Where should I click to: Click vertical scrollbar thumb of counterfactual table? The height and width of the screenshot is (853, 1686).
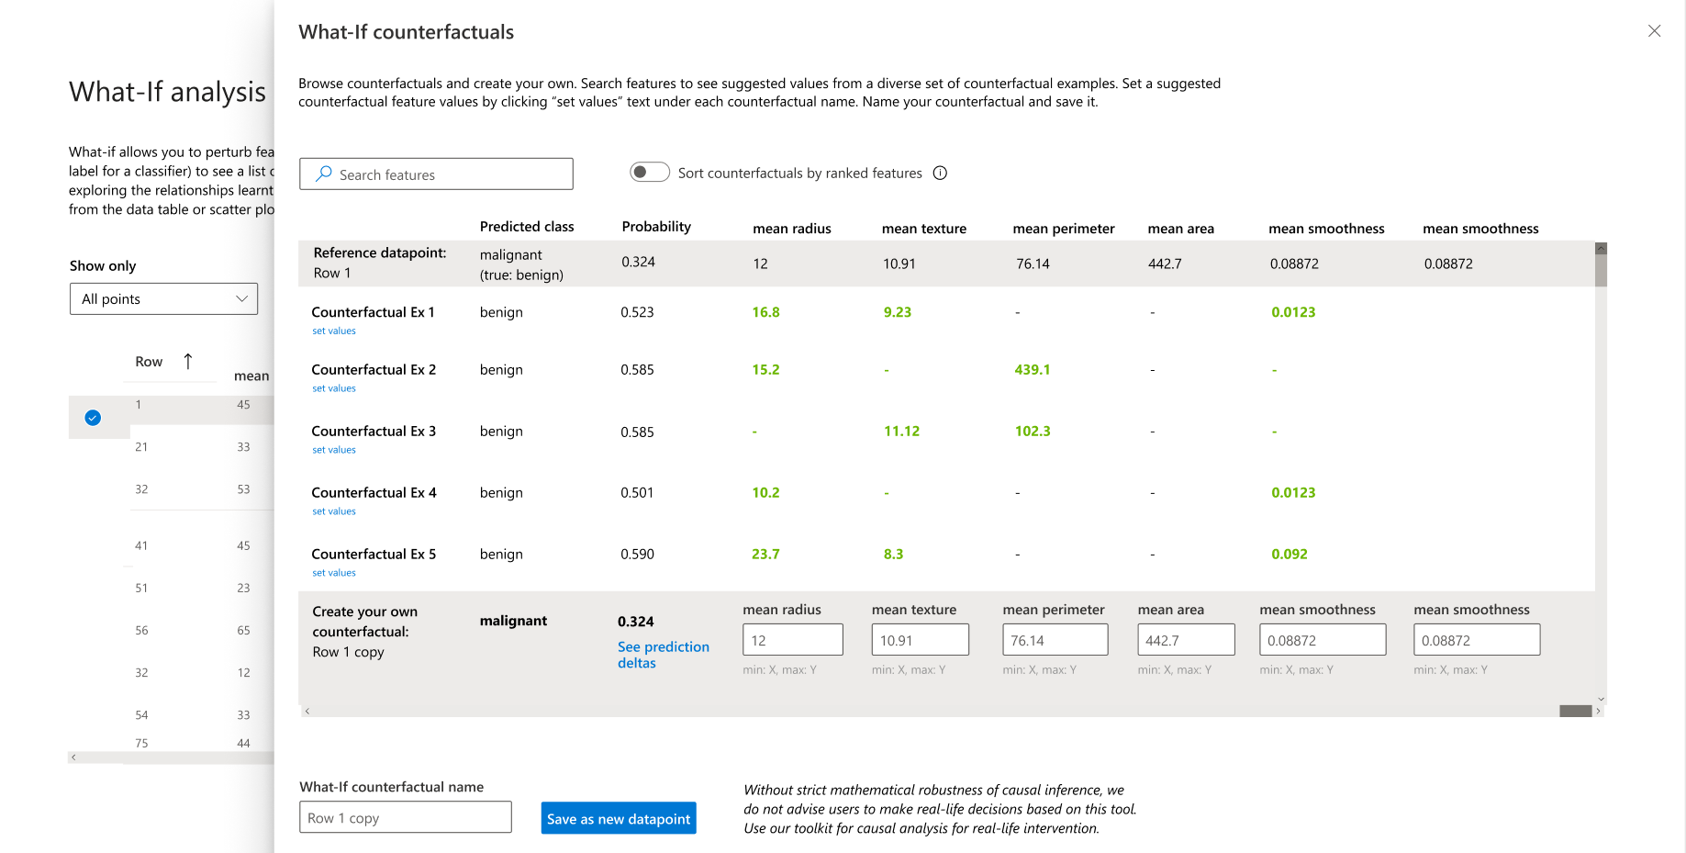[1601, 270]
